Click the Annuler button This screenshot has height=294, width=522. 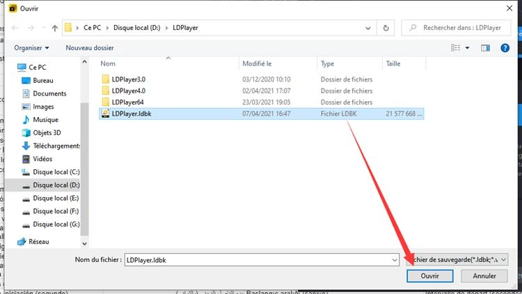click(x=484, y=276)
